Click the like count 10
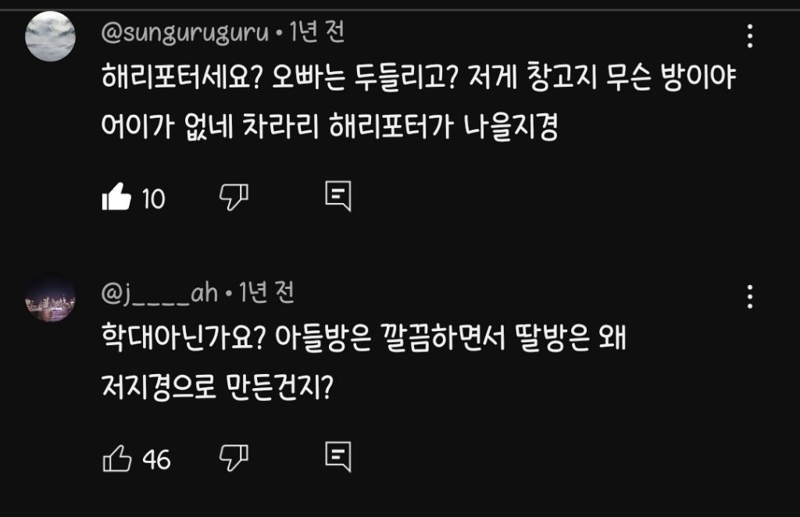This screenshot has width=800, height=517. click(154, 199)
